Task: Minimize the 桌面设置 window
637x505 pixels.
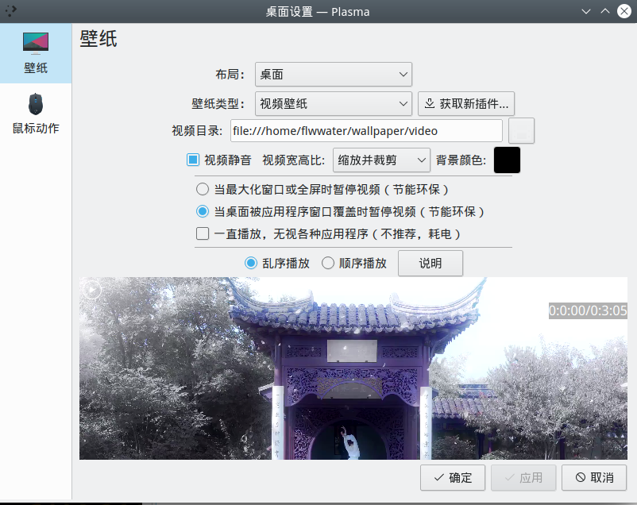Action: coord(586,11)
